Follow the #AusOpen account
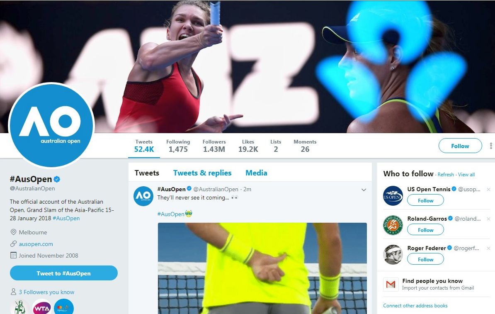Viewport: 495px width, 314px height. coord(460,146)
